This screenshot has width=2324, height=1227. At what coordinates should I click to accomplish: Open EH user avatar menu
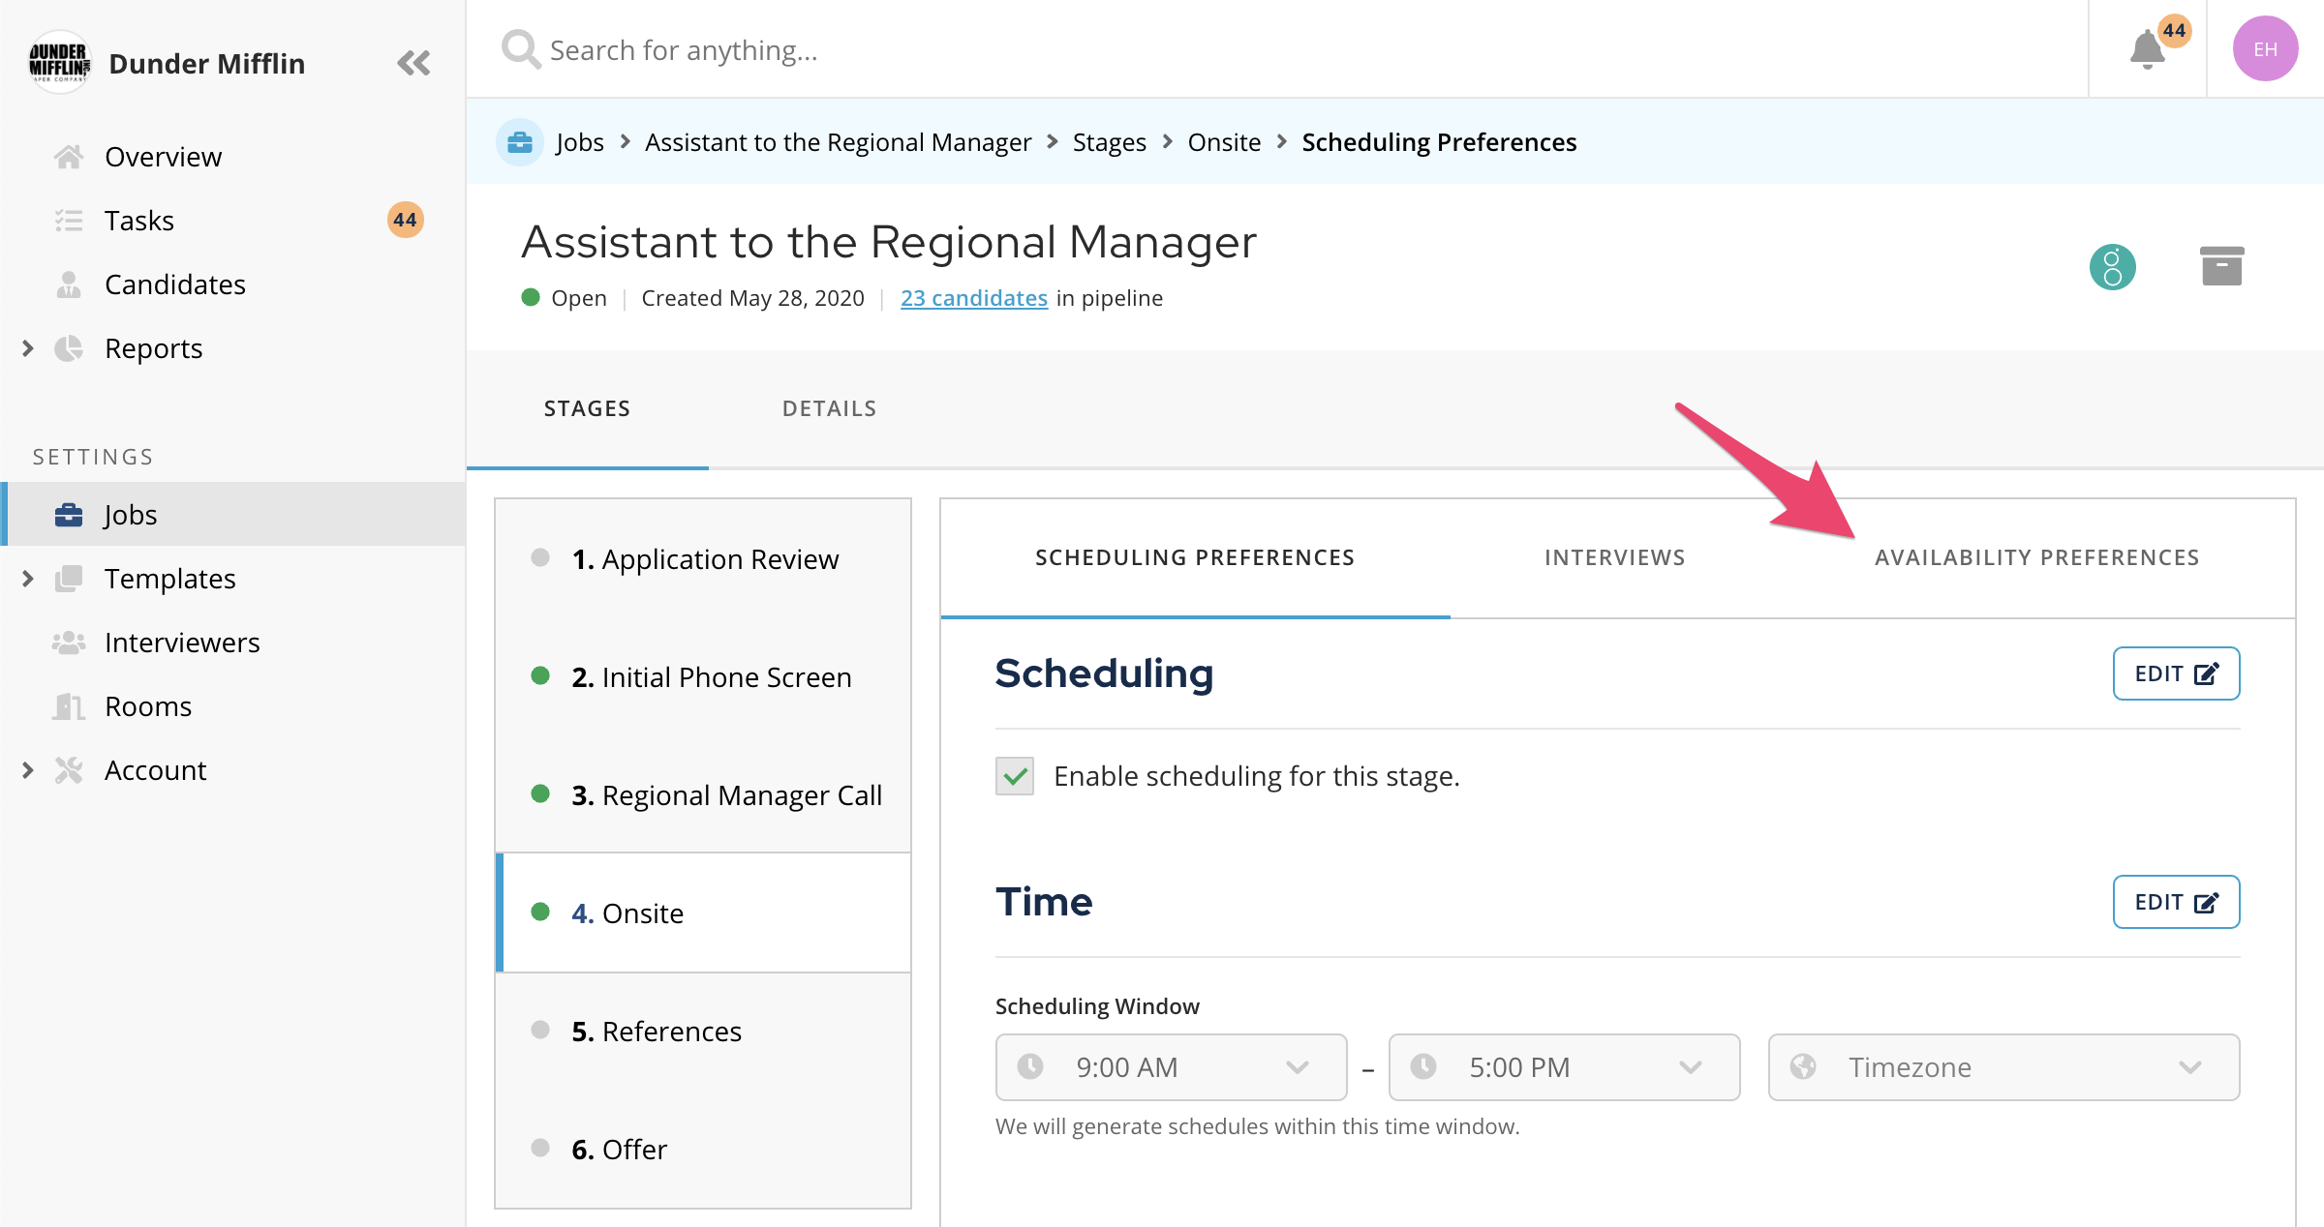(x=2265, y=49)
